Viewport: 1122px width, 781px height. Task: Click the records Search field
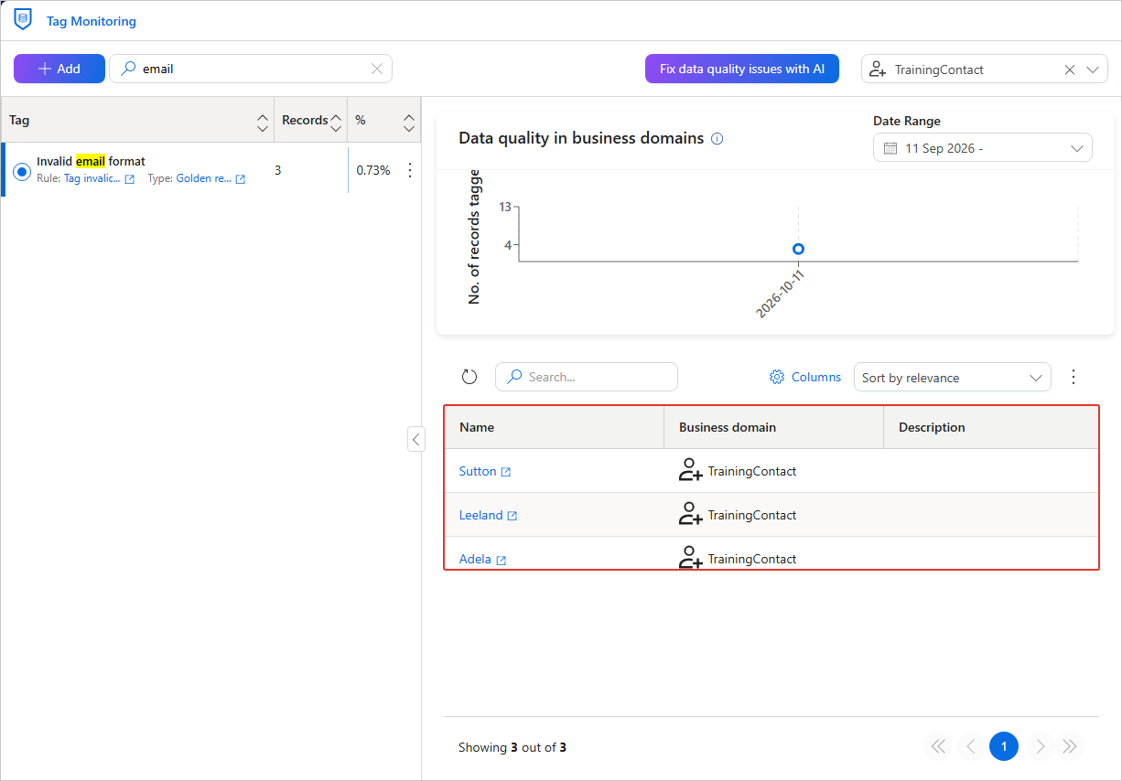tap(587, 377)
